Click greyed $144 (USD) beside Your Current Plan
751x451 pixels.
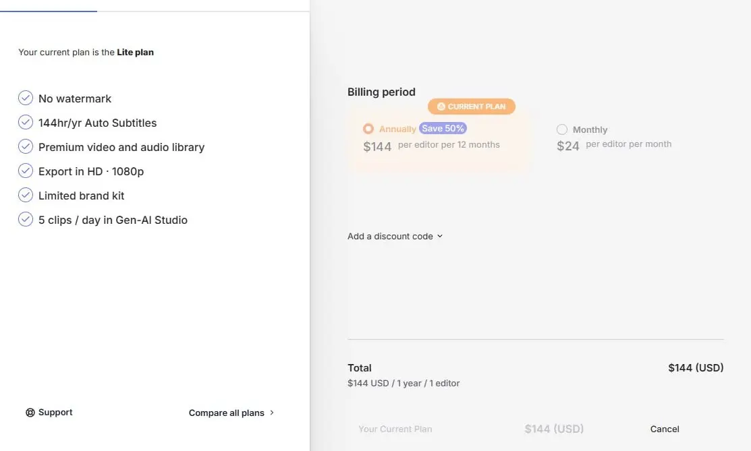[554, 429]
